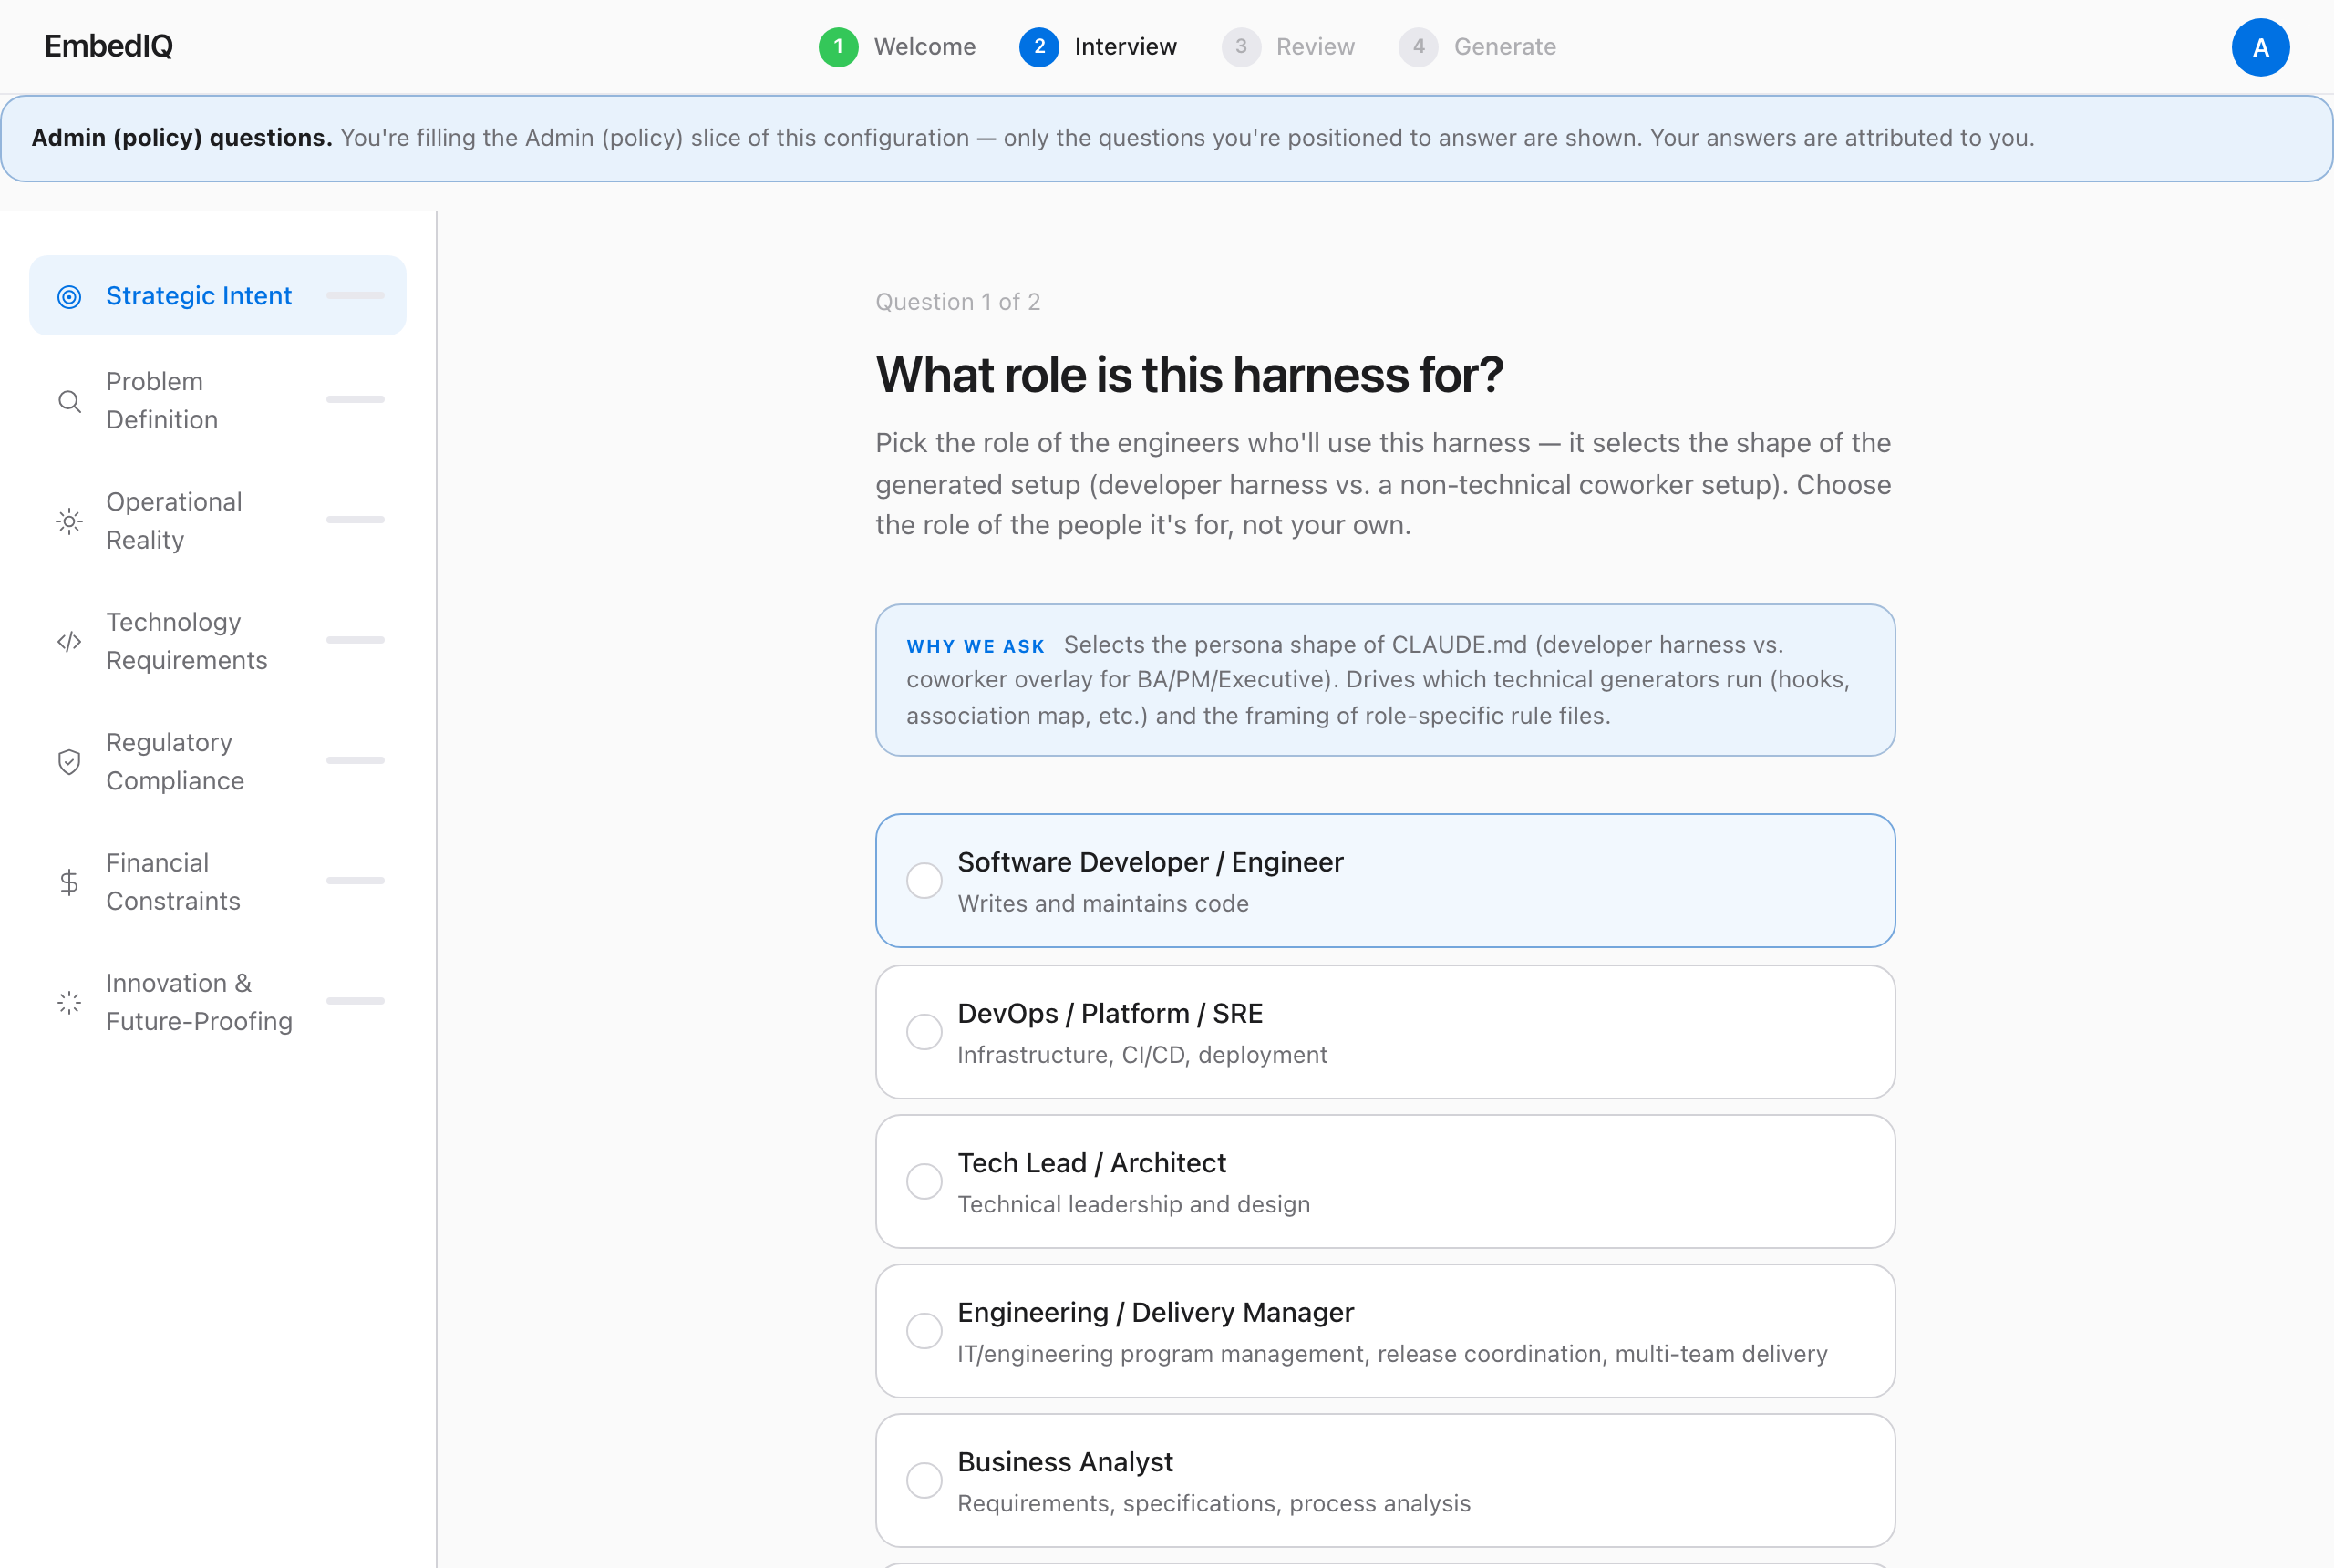Click the grey step 3 circle
This screenshot has height=1568, width=2334.
[x=1241, y=47]
